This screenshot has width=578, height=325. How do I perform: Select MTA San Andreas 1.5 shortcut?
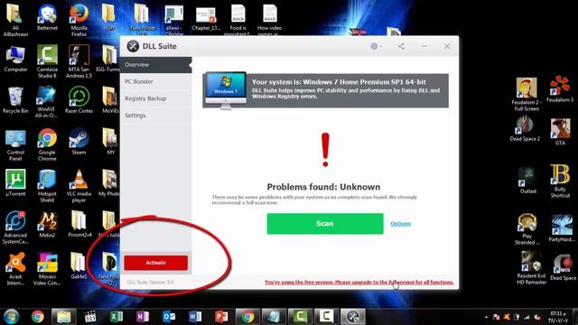pos(79,61)
